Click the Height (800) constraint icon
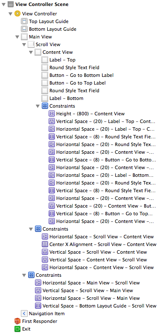Screen dimensions: 167x334 pyautogui.click(x=52, y=114)
